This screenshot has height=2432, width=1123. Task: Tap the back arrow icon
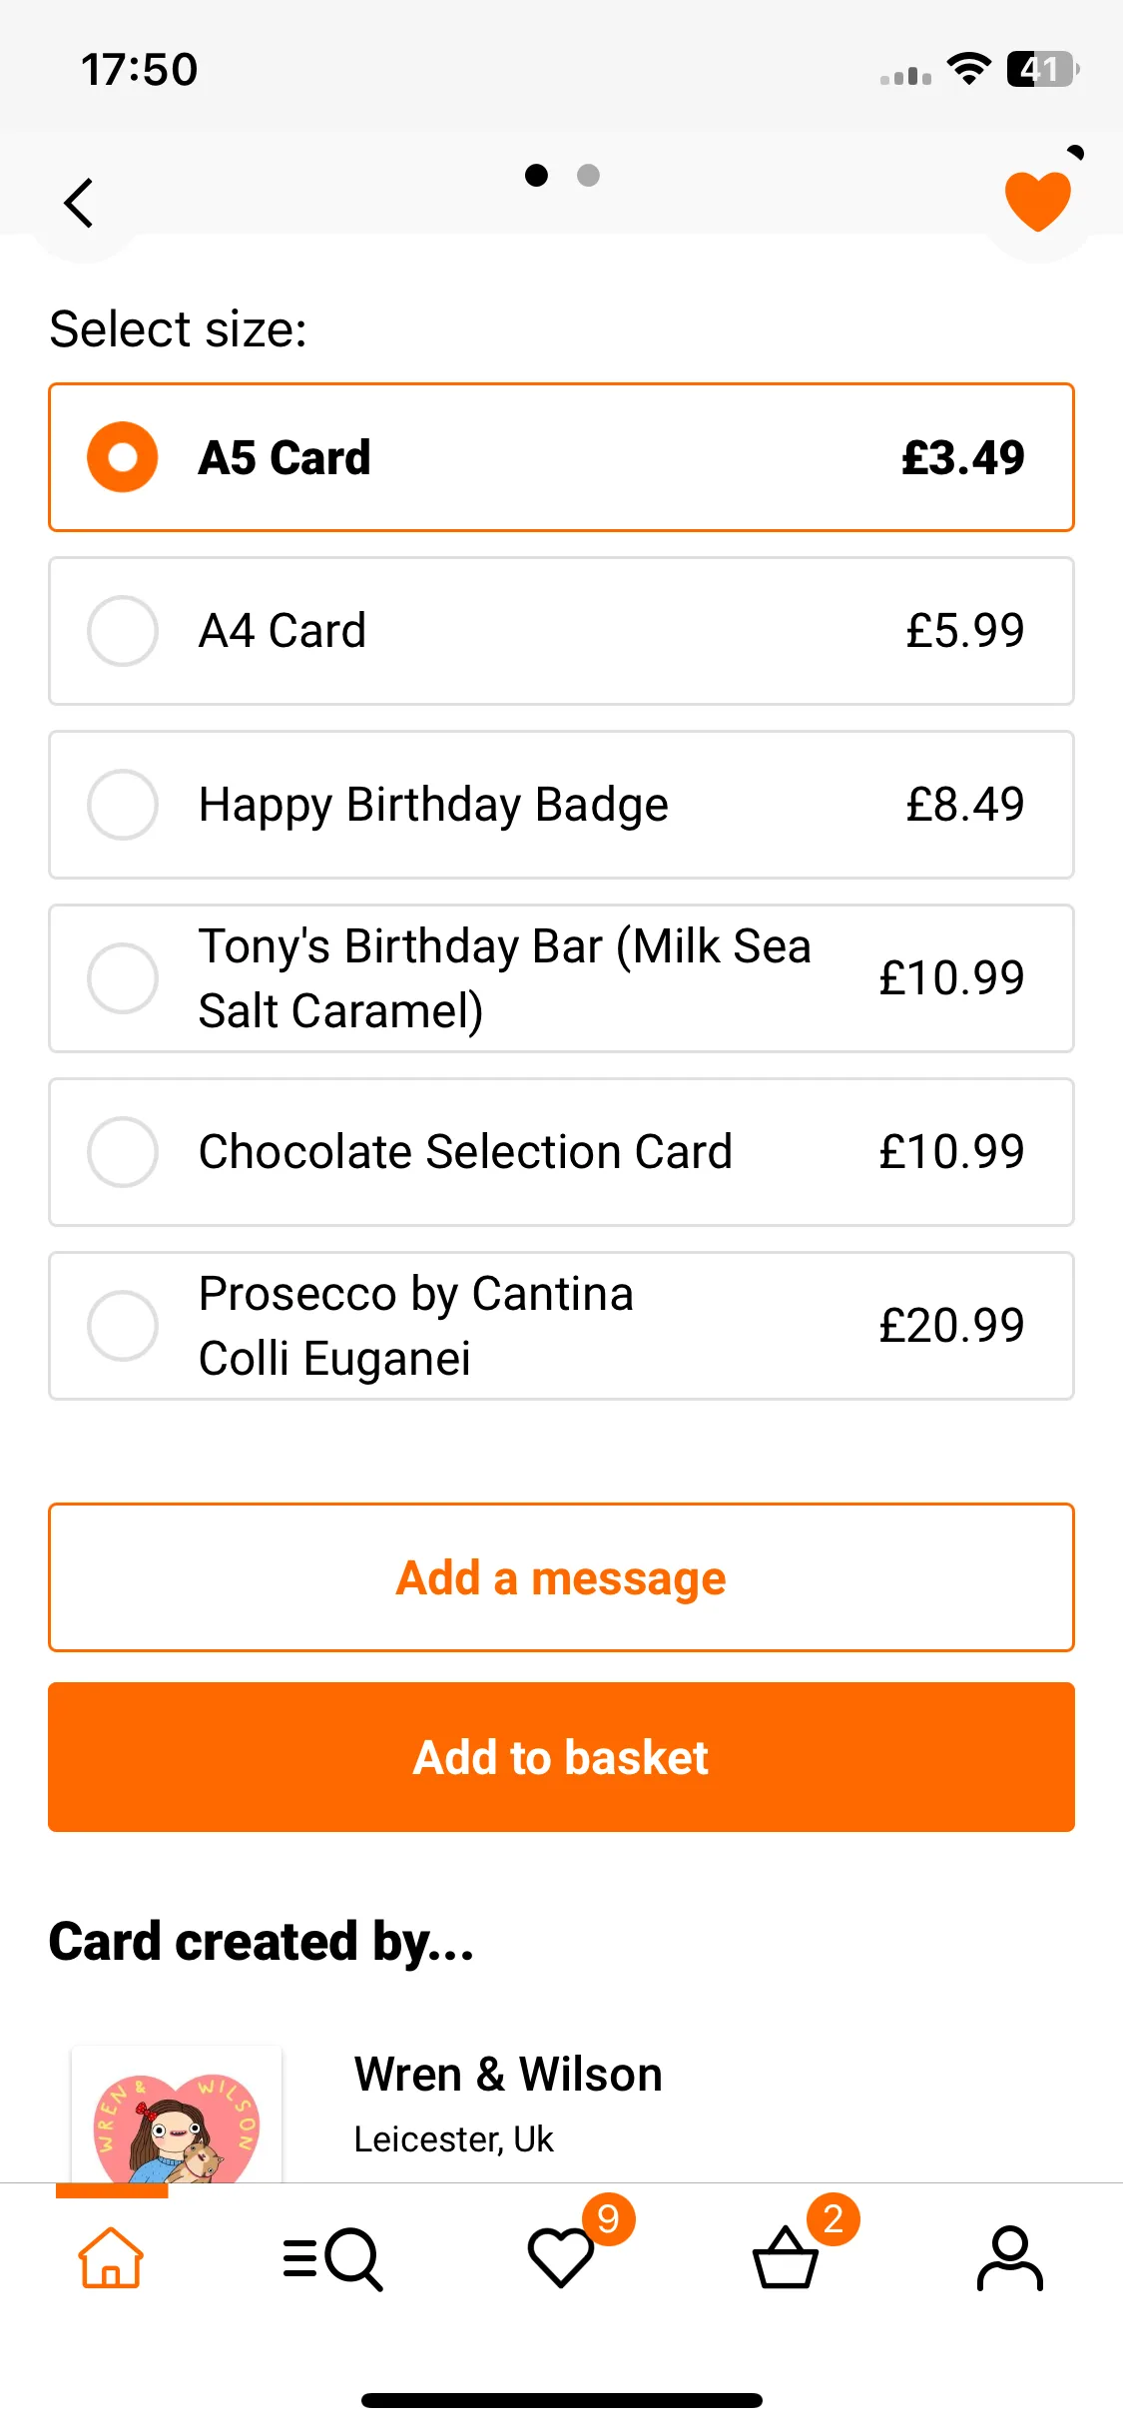79,204
